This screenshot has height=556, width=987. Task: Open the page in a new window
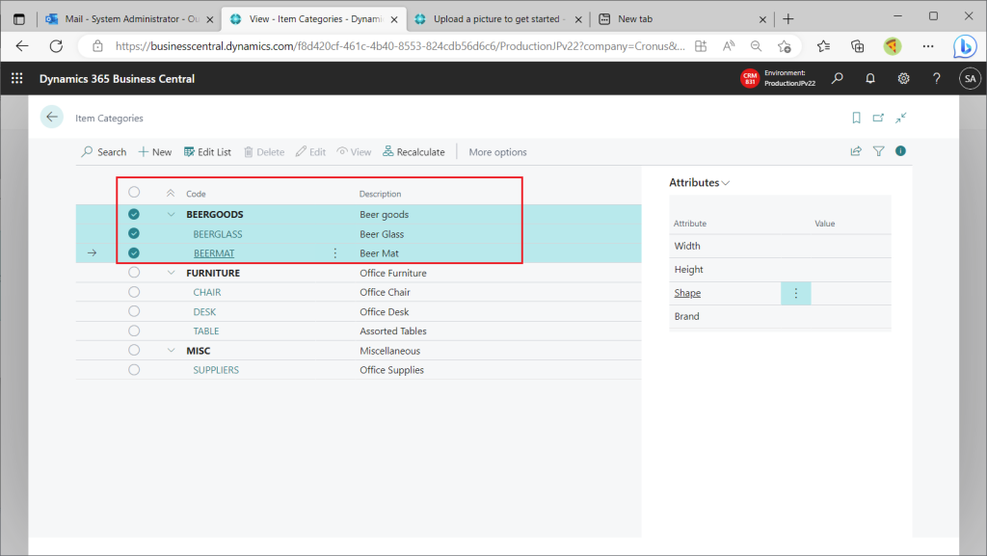pyautogui.click(x=878, y=118)
